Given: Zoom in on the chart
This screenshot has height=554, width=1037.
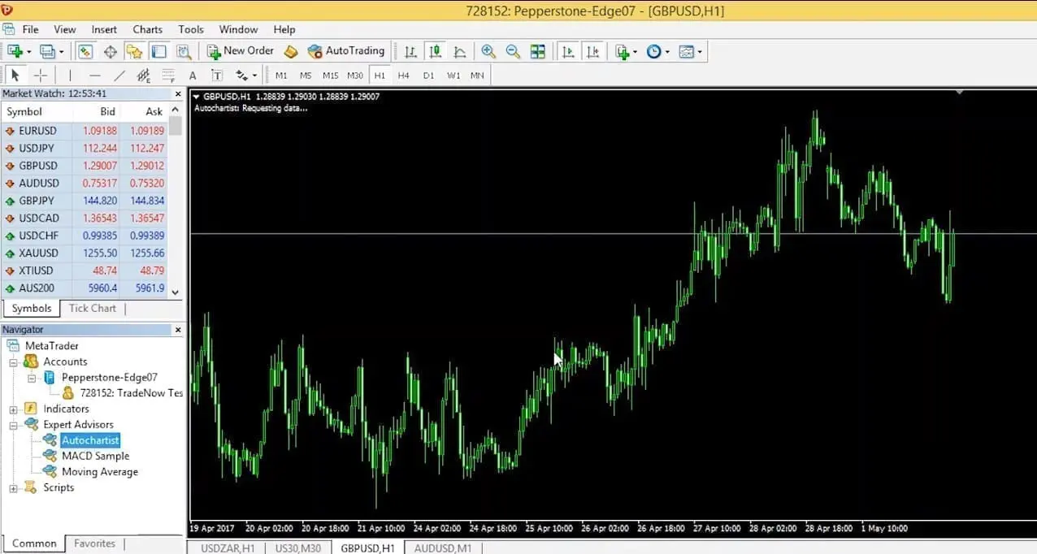Looking at the screenshot, I should point(488,50).
